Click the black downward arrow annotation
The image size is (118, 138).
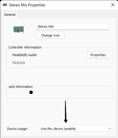65,112
